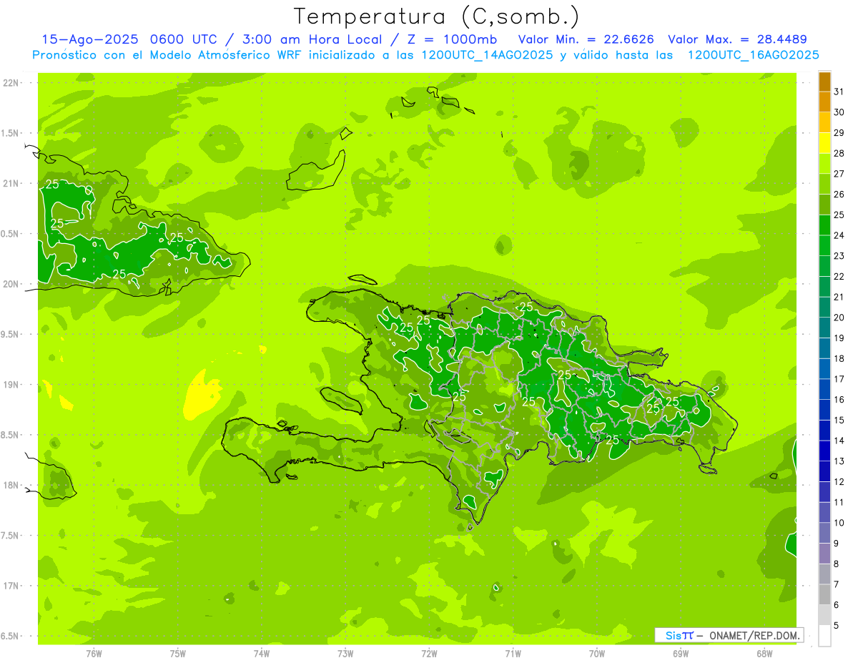Click the "17N" latitude label
858x663 pixels.
tap(10, 586)
